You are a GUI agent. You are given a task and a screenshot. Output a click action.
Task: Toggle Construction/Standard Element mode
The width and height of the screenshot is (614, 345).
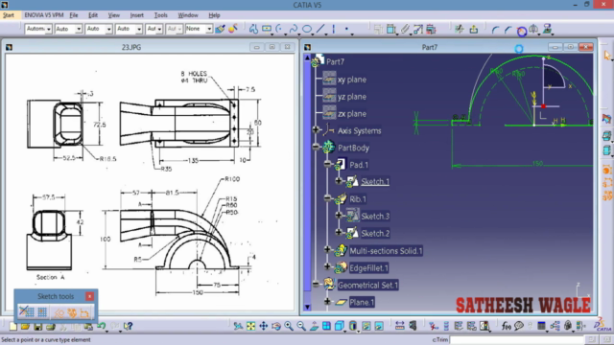[59, 312]
